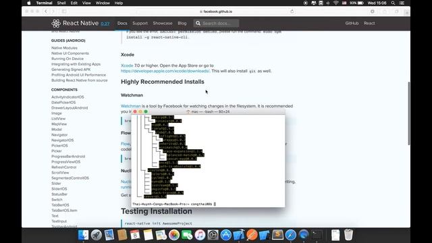Open Terminal menu in menu bar
432x243 pixels.
[x=44, y=3]
